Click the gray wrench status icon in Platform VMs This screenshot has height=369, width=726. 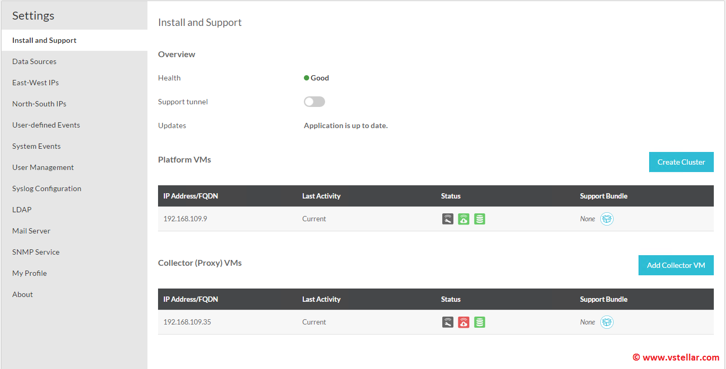pyautogui.click(x=448, y=219)
